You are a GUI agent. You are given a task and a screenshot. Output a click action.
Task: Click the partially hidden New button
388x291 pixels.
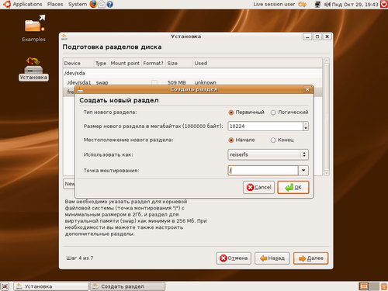69,184
